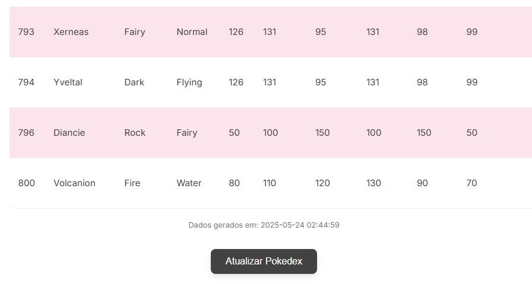Click Pokedex number 793
This screenshot has width=532, height=284.
(x=26, y=32)
